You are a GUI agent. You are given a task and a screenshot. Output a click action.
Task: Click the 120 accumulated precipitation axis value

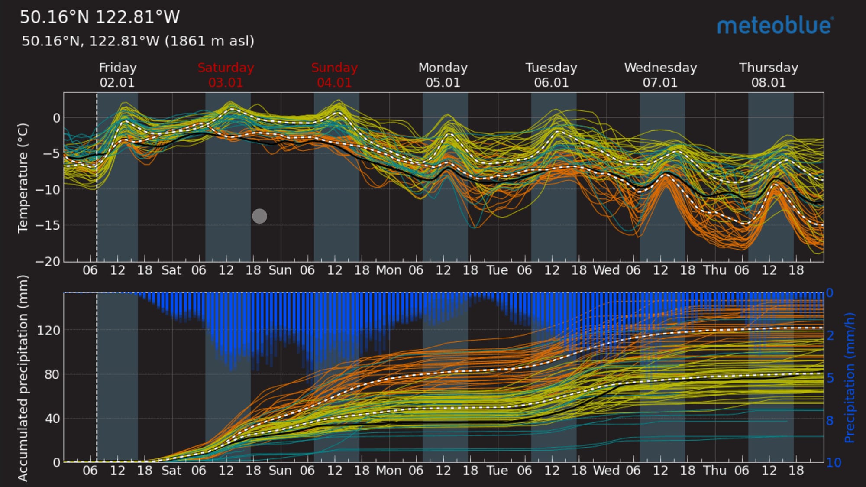click(x=48, y=331)
